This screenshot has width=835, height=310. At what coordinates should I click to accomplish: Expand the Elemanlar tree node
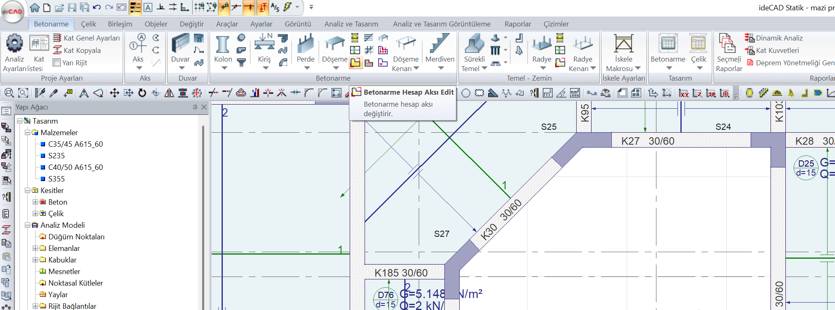click(x=35, y=248)
